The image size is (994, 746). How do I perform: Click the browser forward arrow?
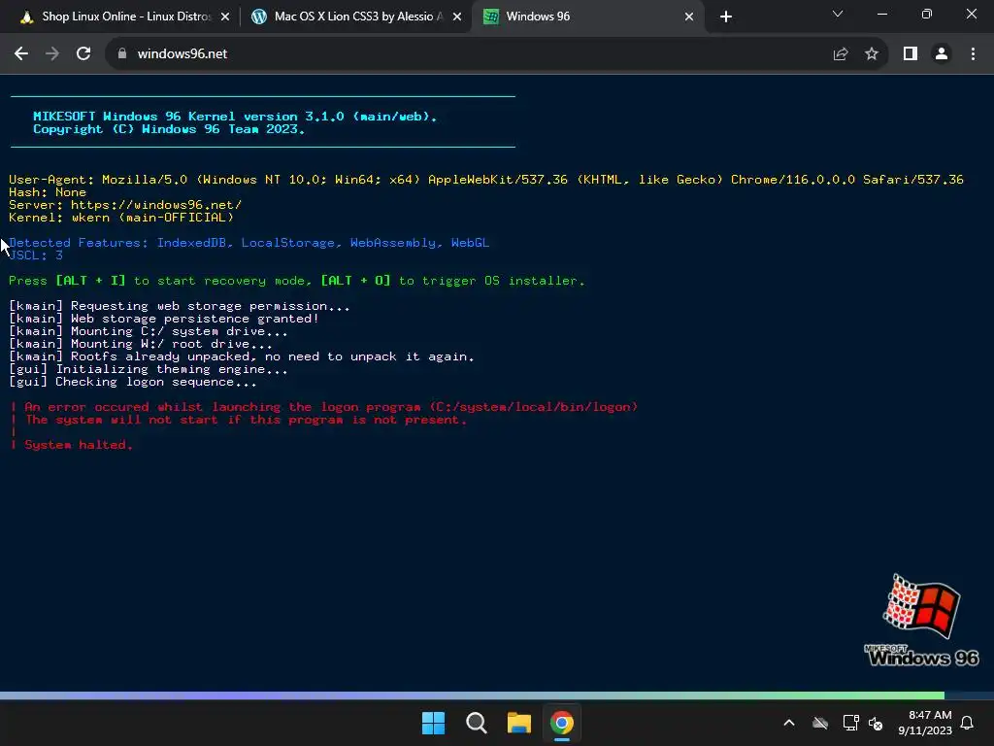click(52, 54)
